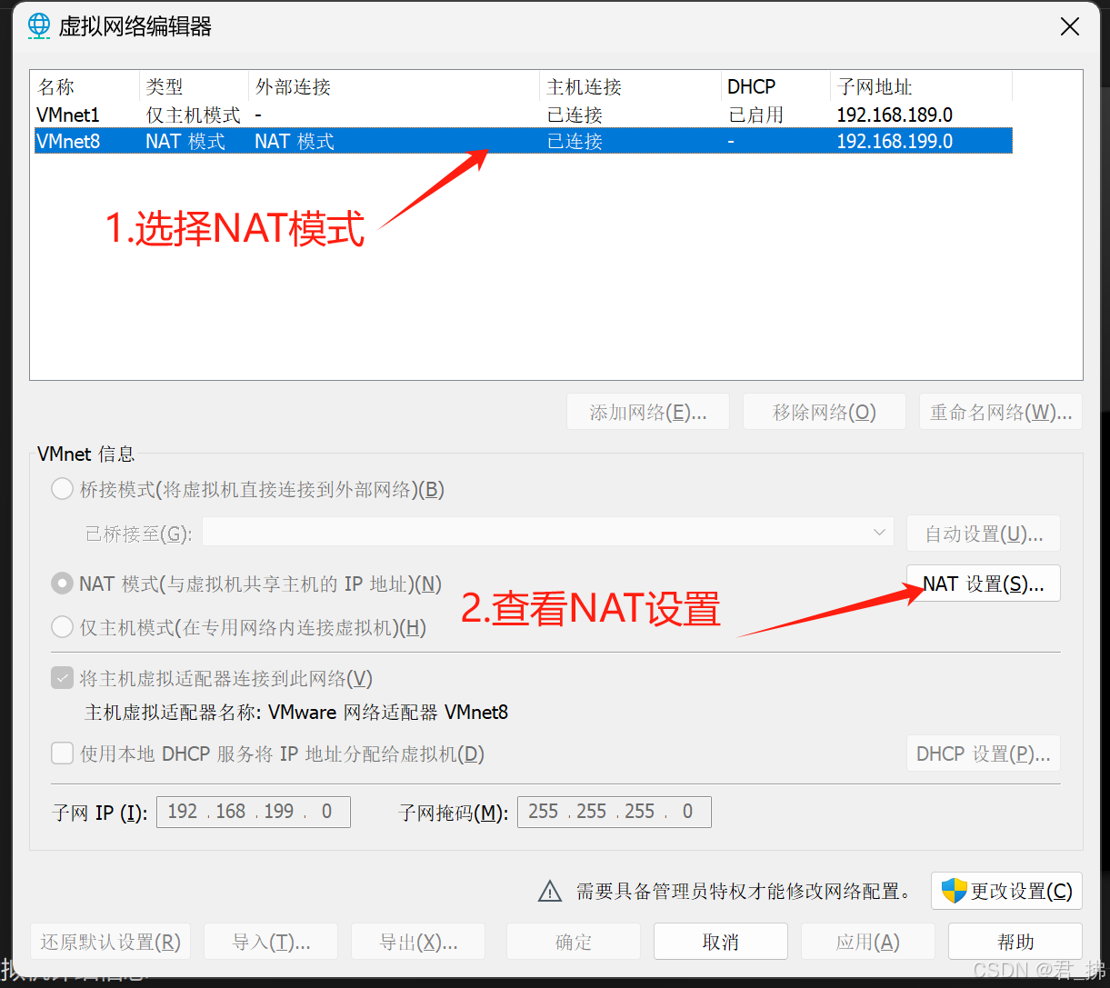This screenshot has width=1110, height=988.
Task: Click the 取消 button
Action: pos(721,942)
